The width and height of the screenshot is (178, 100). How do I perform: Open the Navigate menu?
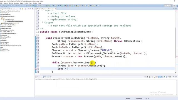coord(16,3)
